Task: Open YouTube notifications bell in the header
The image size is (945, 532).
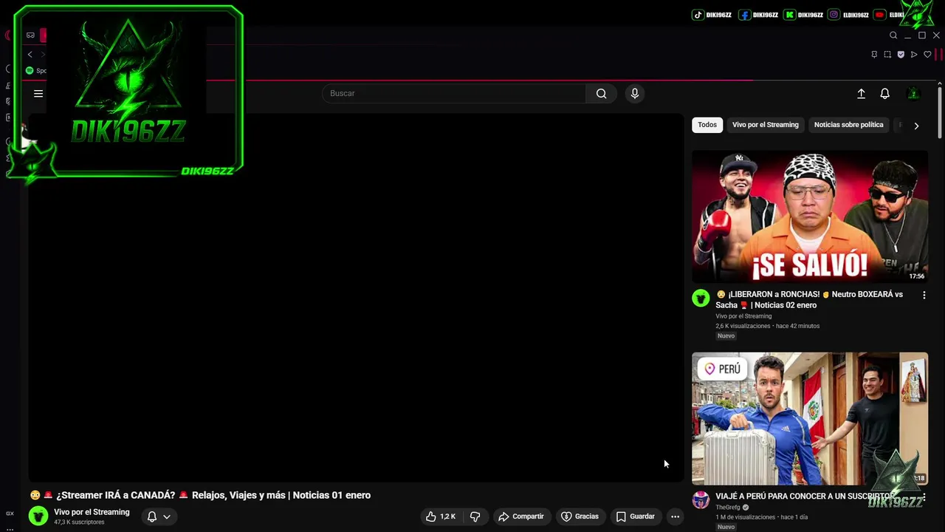Action: pos(884,94)
